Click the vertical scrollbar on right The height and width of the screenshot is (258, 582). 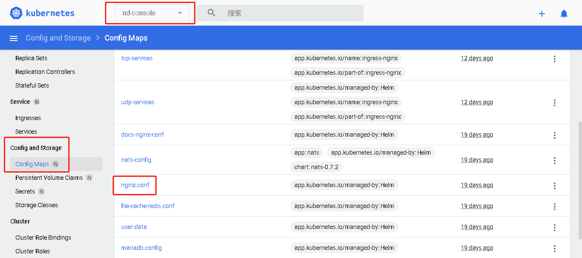pyautogui.click(x=579, y=179)
